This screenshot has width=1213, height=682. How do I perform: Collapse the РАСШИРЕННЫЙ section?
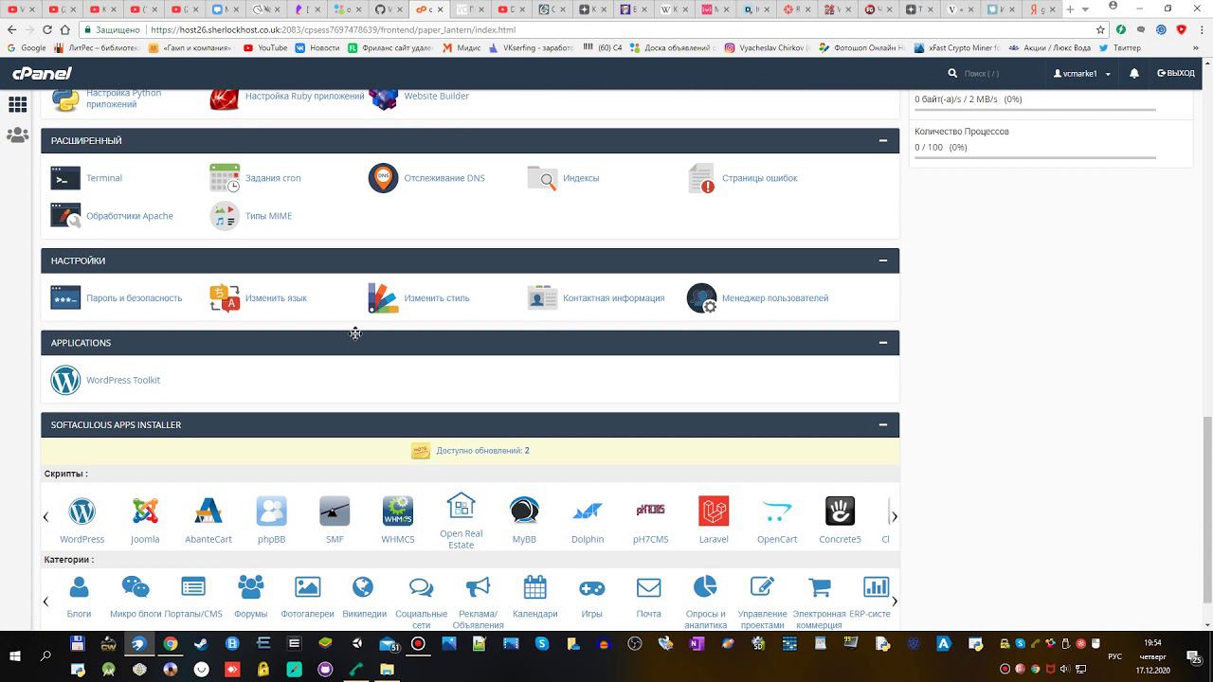pyautogui.click(x=882, y=140)
